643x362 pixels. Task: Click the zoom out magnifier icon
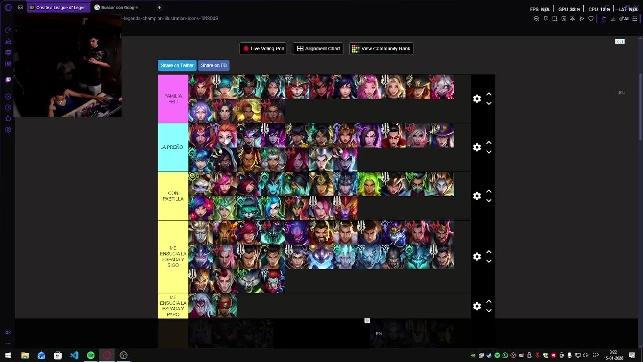537,19
